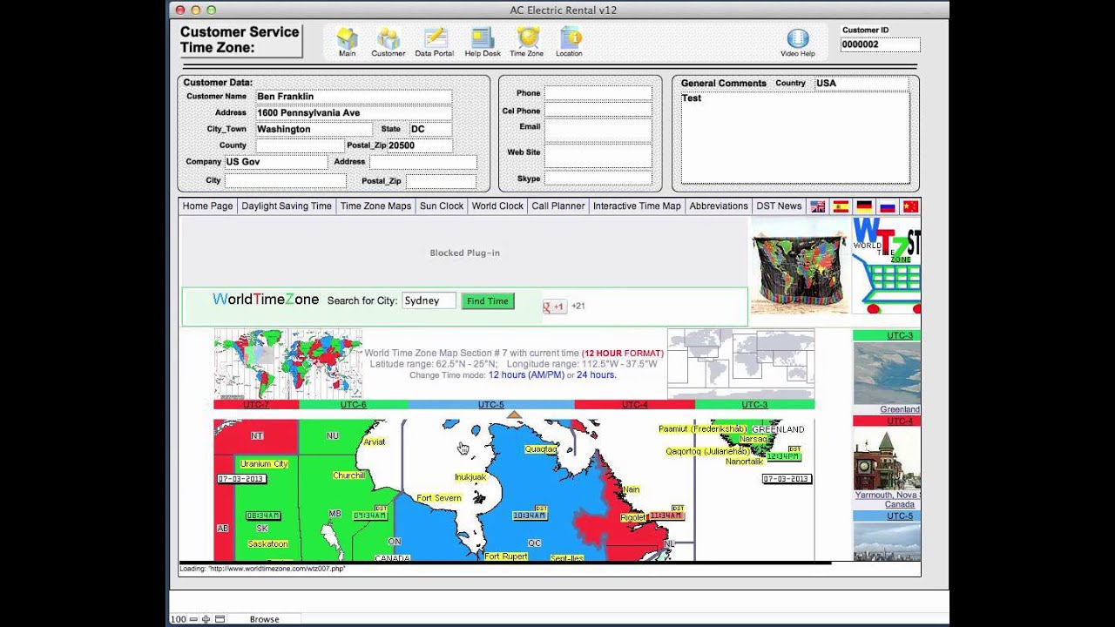Open the Customer toolbar icon

click(x=389, y=42)
